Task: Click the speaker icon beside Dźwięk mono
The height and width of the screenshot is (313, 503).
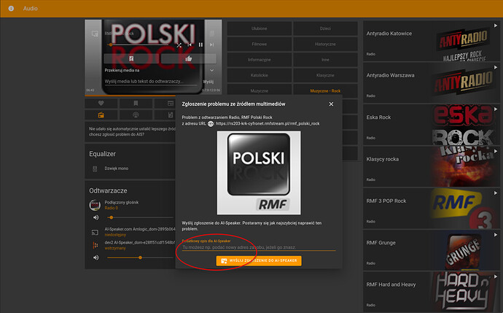Action: pyautogui.click(x=95, y=169)
